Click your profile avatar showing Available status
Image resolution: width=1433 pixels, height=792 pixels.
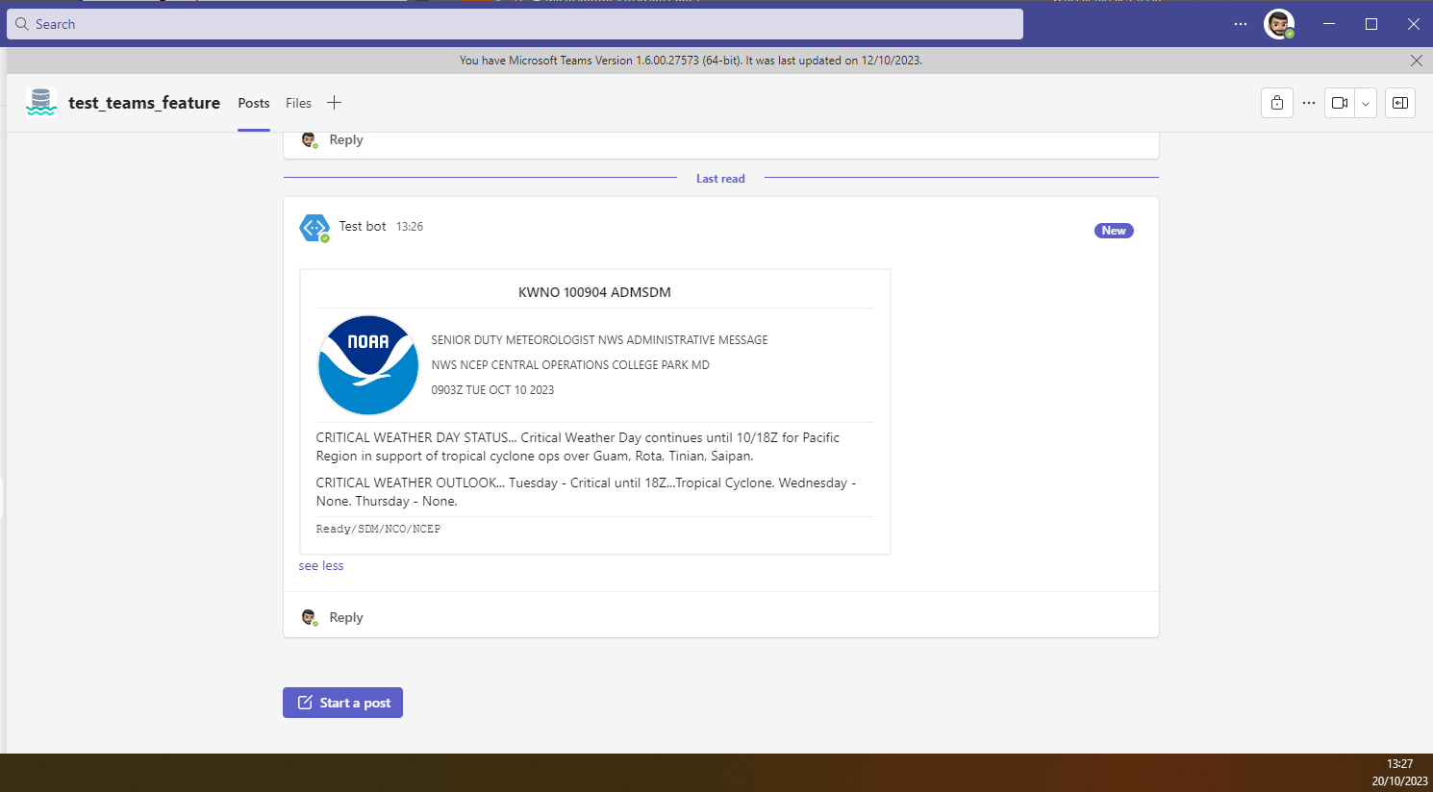1279,24
